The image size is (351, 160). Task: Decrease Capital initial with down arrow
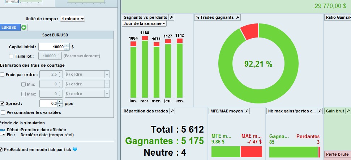click(67, 49)
